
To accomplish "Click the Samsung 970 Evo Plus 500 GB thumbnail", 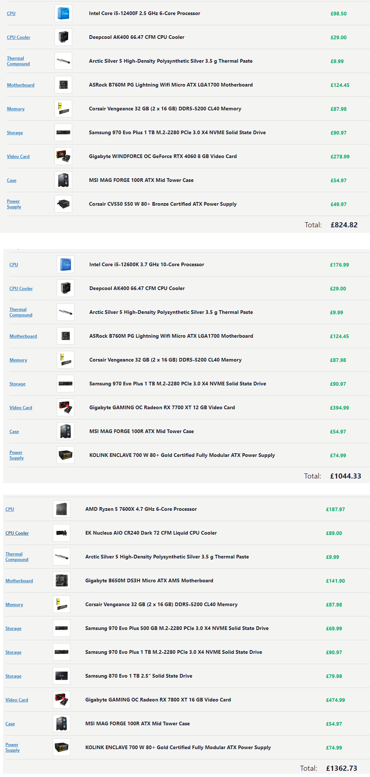I will pyautogui.click(x=62, y=628).
